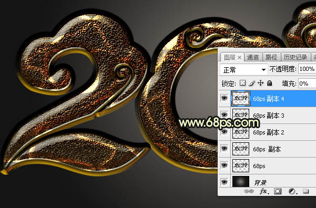The height and width of the screenshot is (208, 316).
Task: Hide layer 68ps 副本 3
Action: pos(224,115)
